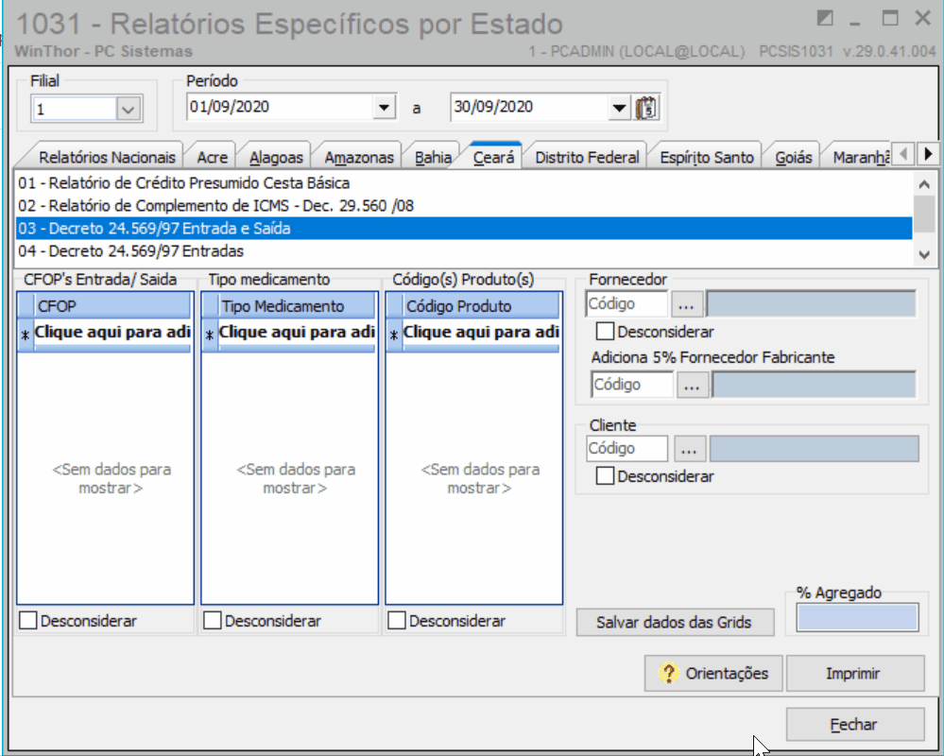Click Fornecedor Fabricante Código input field
The image size is (944, 756).
(x=631, y=385)
